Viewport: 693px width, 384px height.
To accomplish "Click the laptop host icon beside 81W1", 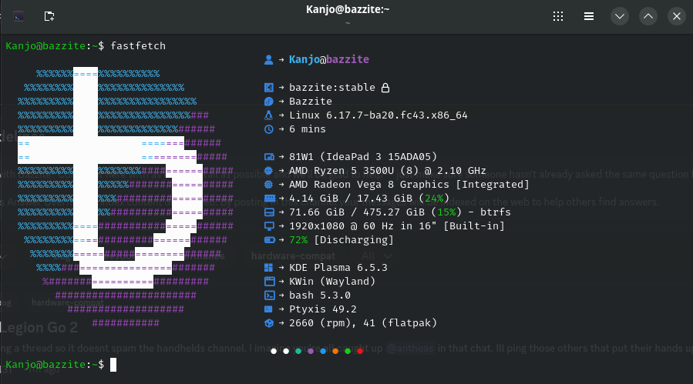I will click(269, 157).
